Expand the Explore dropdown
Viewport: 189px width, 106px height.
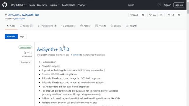pyautogui.click(x=55, y=5)
